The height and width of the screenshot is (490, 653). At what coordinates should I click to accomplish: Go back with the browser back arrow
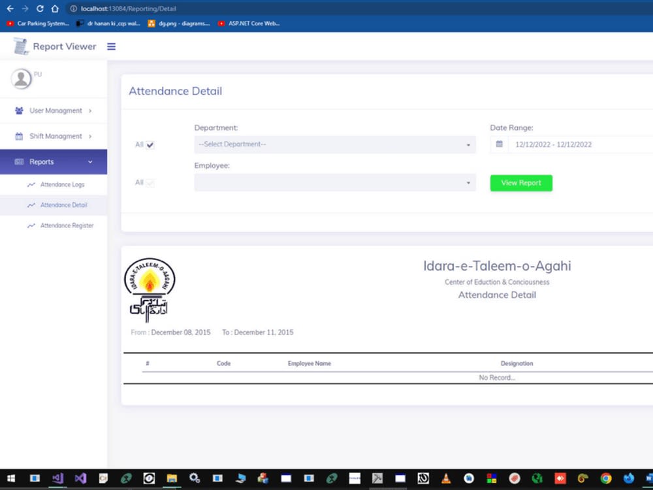point(10,8)
